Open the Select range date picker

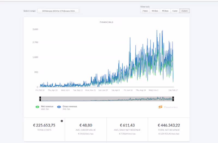(58, 11)
